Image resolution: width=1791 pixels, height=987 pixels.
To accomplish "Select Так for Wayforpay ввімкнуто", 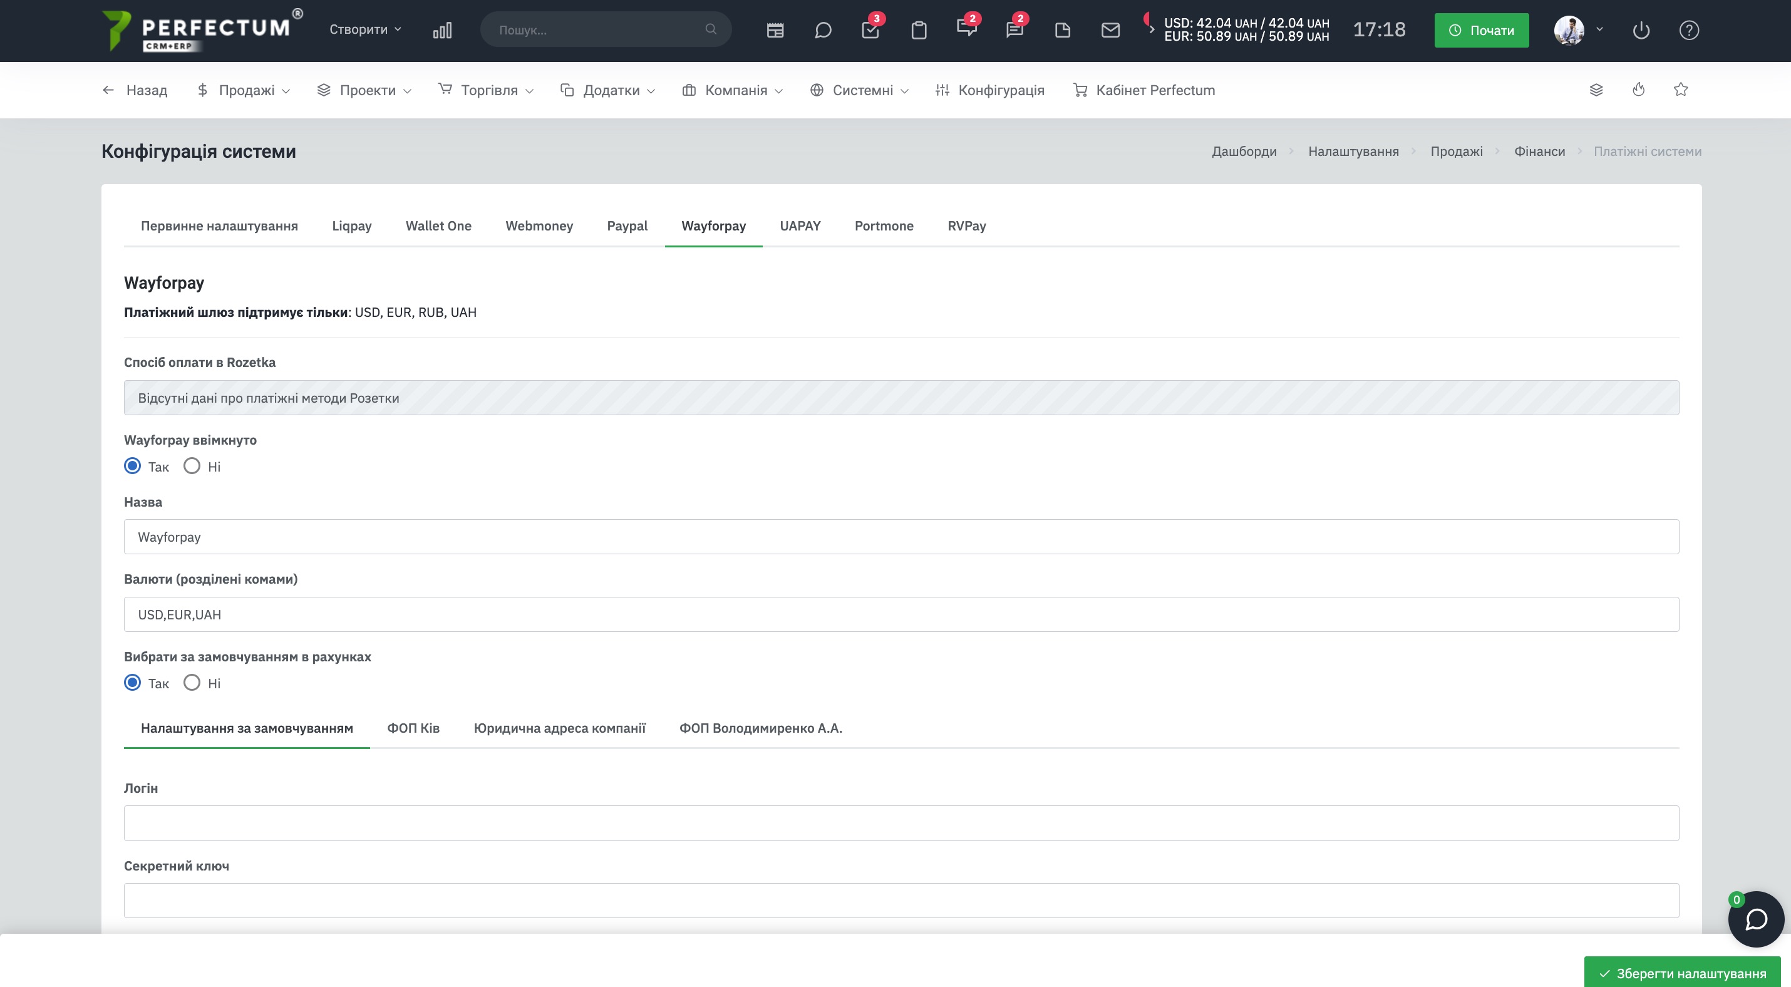I will coord(132,466).
